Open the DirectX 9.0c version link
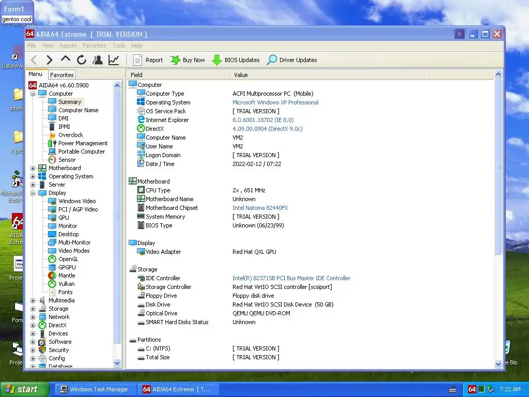This screenshot has height=397, width=529. pyautogui.click(x=267, y=129)
